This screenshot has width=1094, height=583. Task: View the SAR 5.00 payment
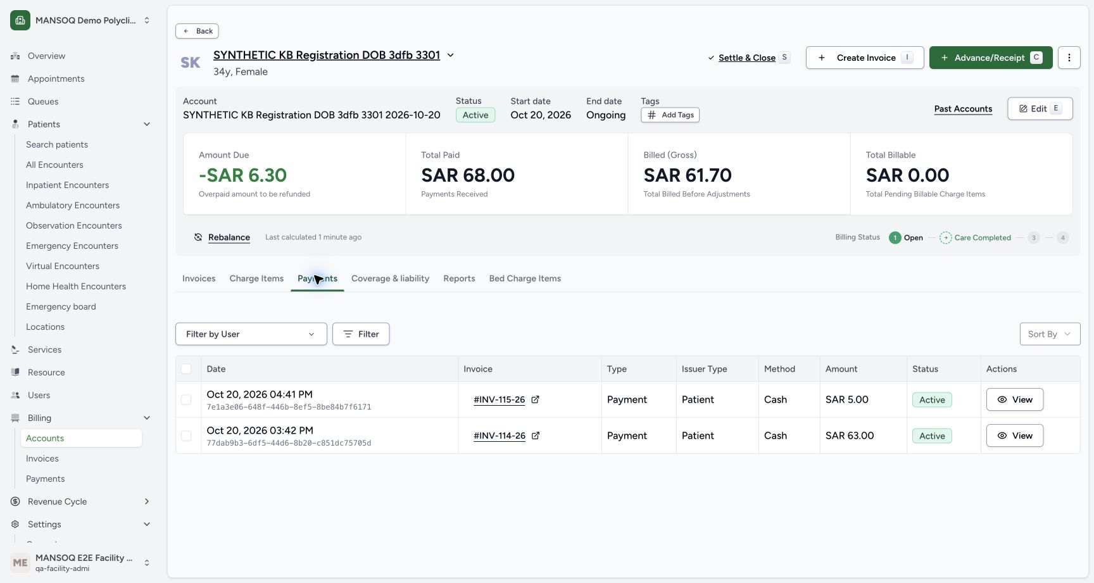click(1015, 399)
